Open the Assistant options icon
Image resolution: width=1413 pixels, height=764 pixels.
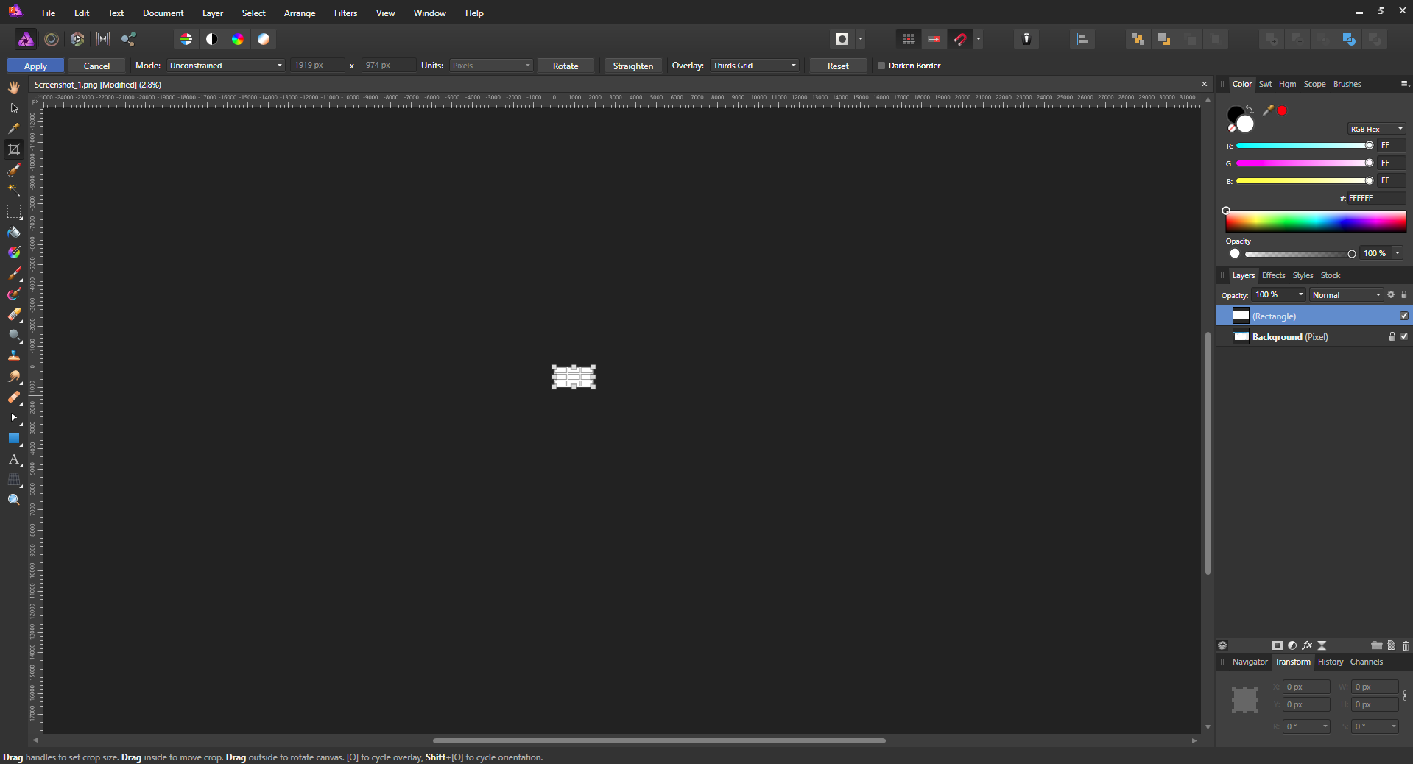click(1026, 39)
